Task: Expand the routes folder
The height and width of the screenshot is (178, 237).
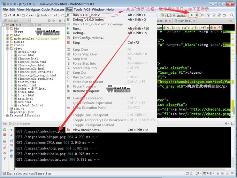Action: 7,45
